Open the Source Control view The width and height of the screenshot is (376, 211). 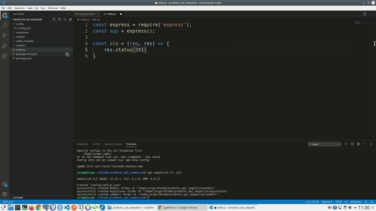click(x=5, y=36)
